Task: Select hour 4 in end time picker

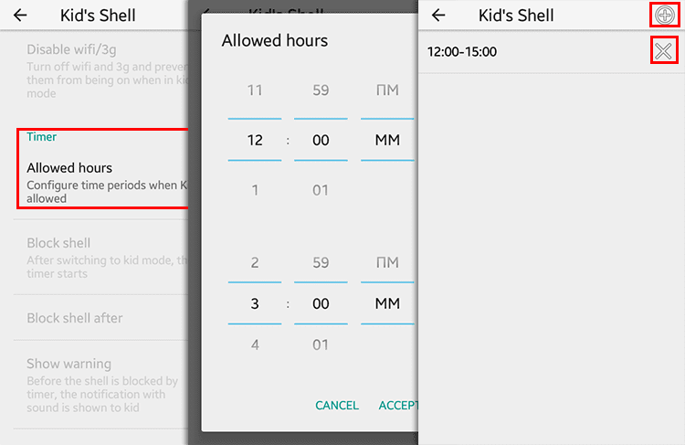Action: tap(255, 344)
